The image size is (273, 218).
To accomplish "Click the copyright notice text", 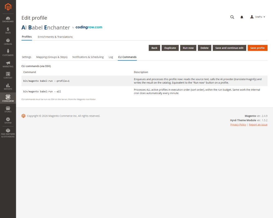I will pos(63,116).
